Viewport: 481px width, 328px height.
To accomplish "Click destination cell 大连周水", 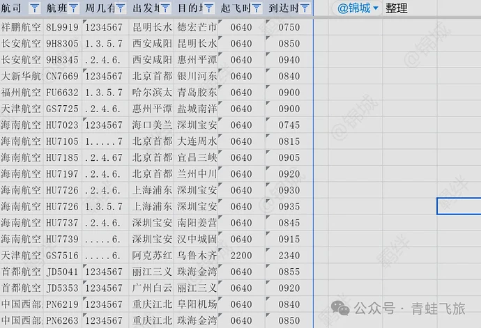I will pyautogui.click(x=197, y=141).
